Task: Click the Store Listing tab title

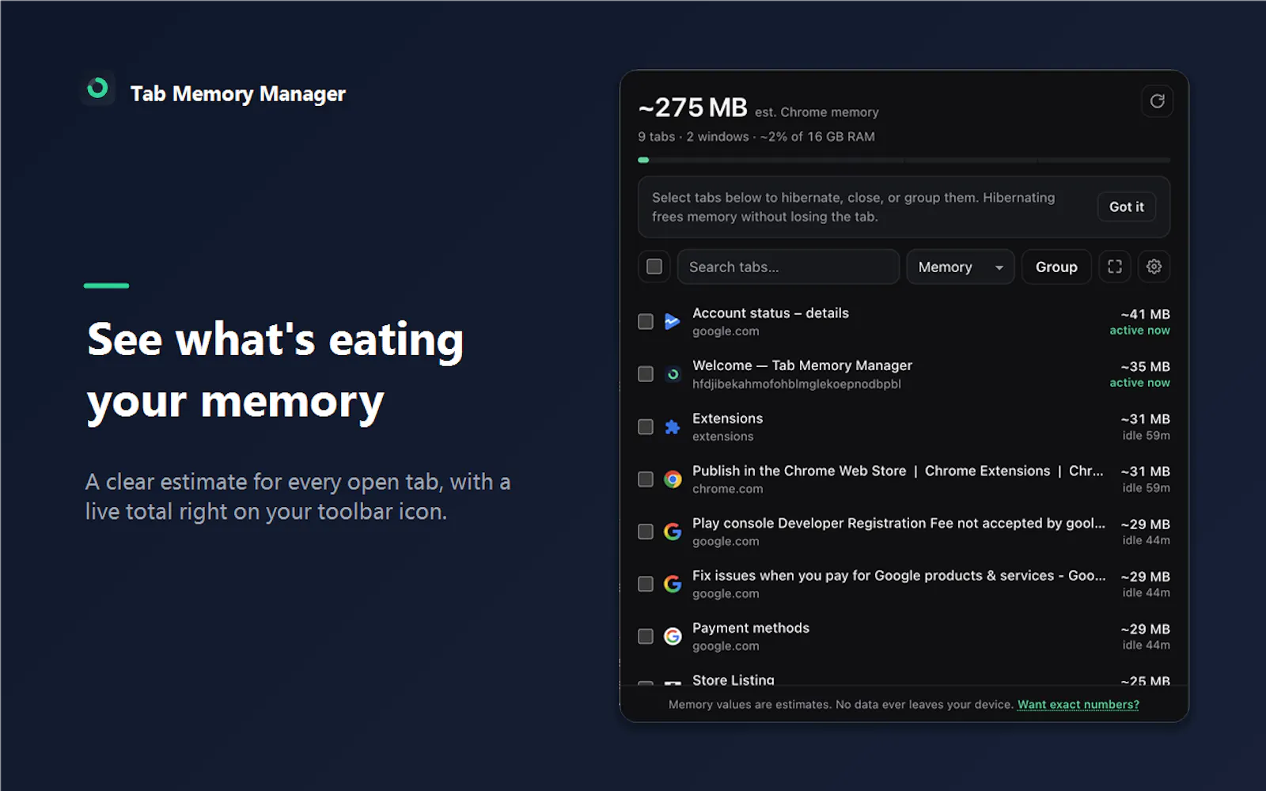Action: [733, 679]
